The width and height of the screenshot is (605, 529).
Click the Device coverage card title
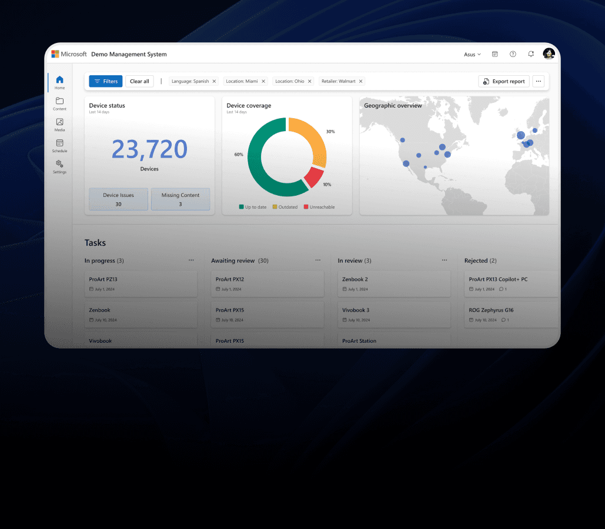click(249, 105)
